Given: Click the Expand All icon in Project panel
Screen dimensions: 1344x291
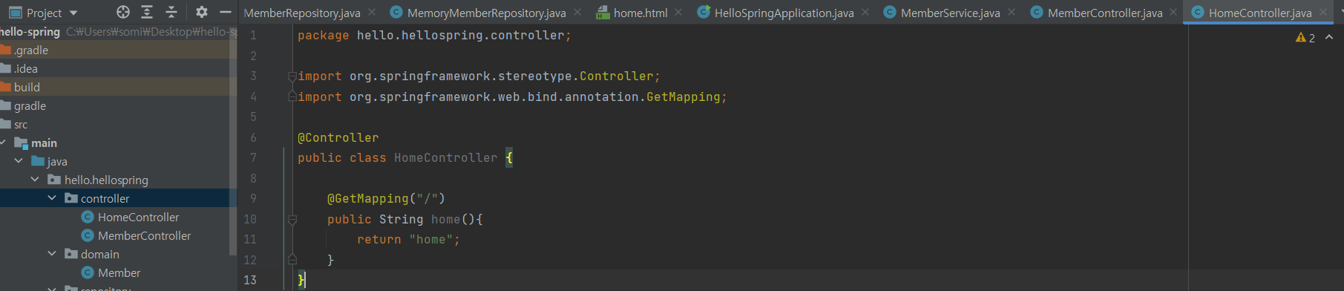Looking at the screenshot, I should tap(147, 12).
